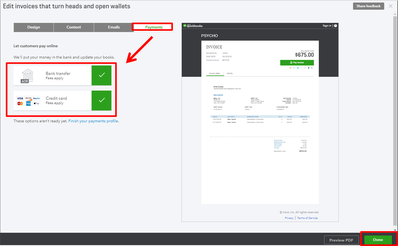Disable the Bank transfer payment option

pyautogui.click(x=102, y=75)
